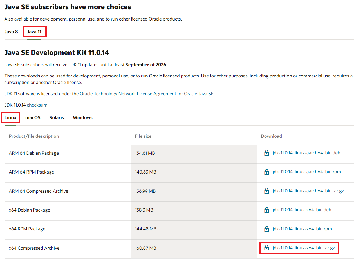The width and height of the screenshot is (354, 264).
Task: Switch to the Java 8 tab
Action: pos(11,32)
